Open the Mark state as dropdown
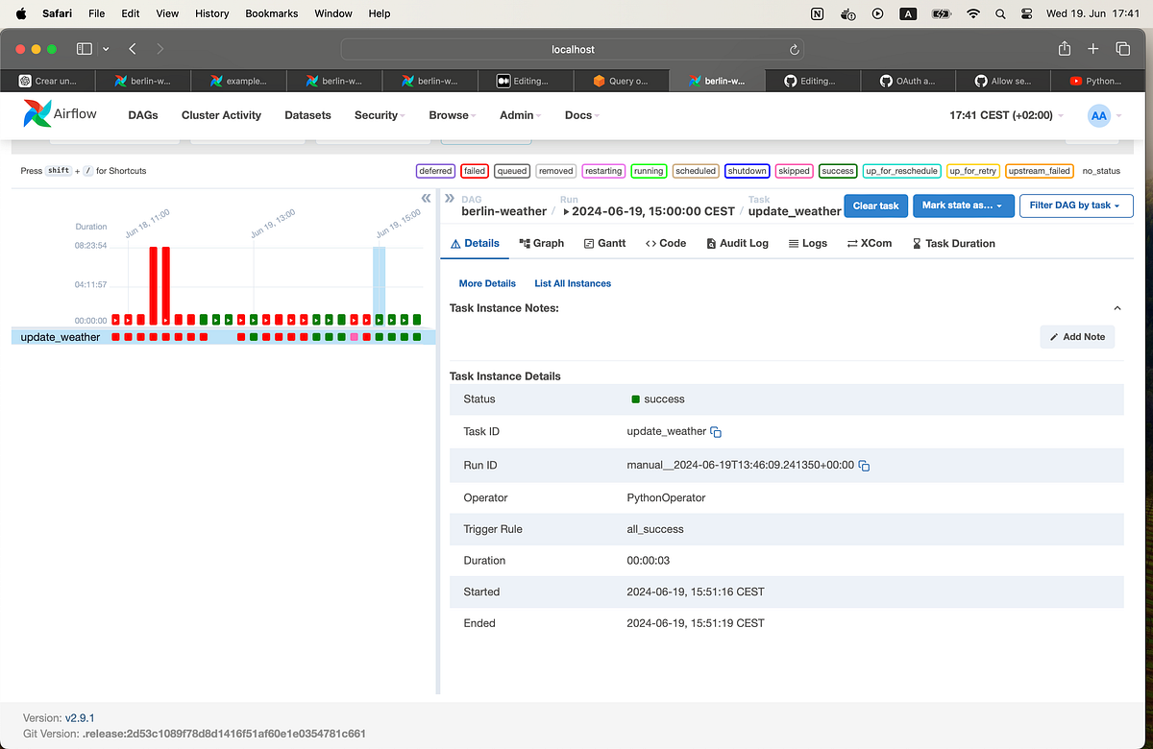The width and height of the screenshot is (1153, 749). pyautogui.click(x=964, y=205)
